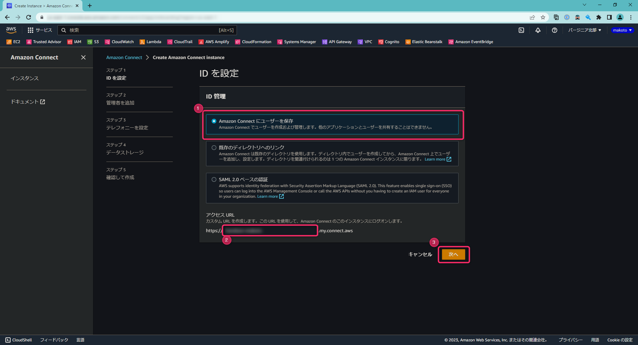Open the makoto account menu
The width and height of the screenshot is (638, 345).
pos(622,30)
